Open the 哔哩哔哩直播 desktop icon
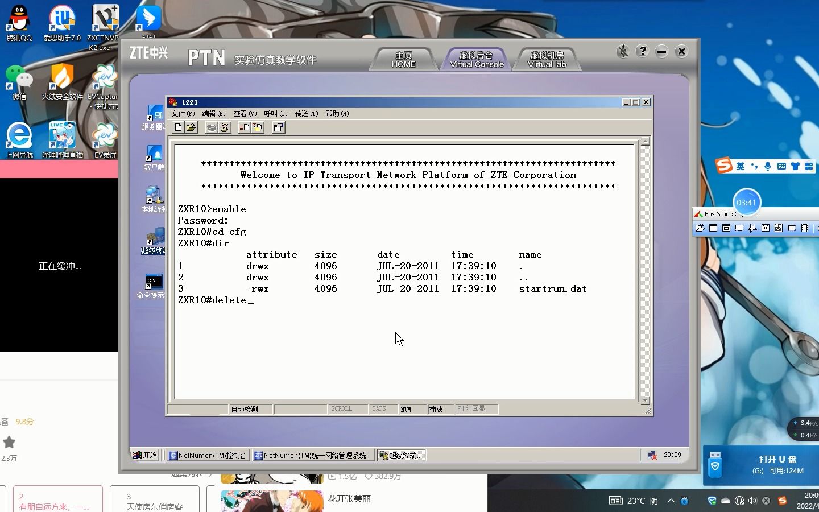819x512 pixels. 62,140
